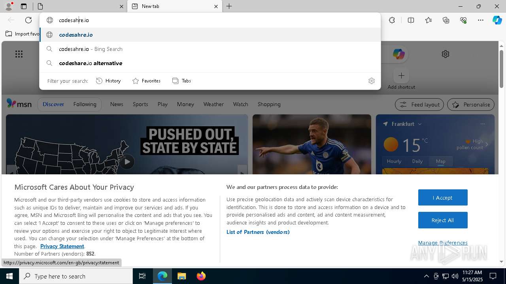Click the taskbar search box
The height and width of the screenshot is (284, 506).
click(76, 276)
